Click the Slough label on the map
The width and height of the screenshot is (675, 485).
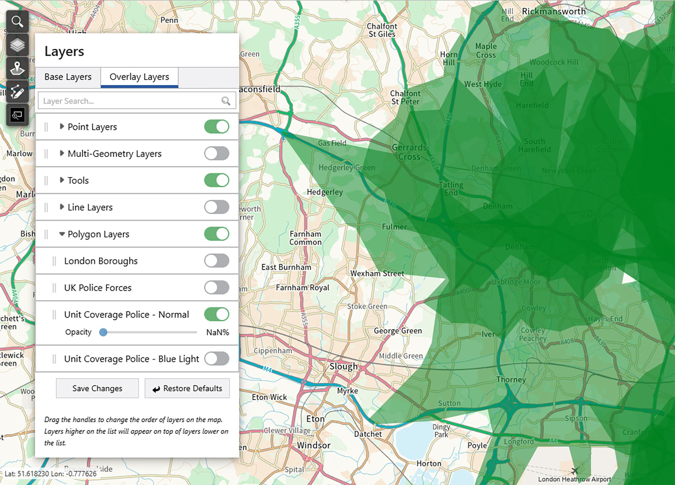click(x=343, y=366)
